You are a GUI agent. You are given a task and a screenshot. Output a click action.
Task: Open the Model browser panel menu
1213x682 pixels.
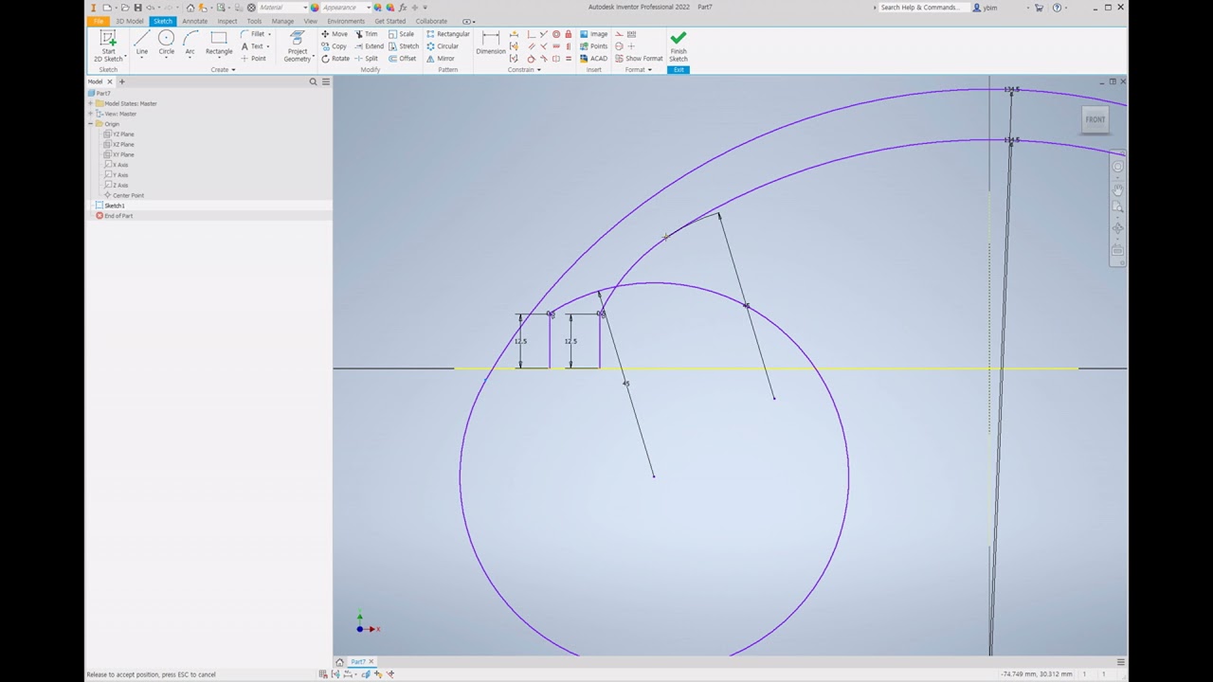click(x=325, y=81)
